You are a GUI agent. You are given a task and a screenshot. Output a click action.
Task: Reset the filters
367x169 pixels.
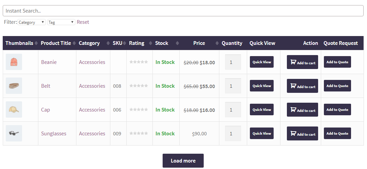coord(83,22)
